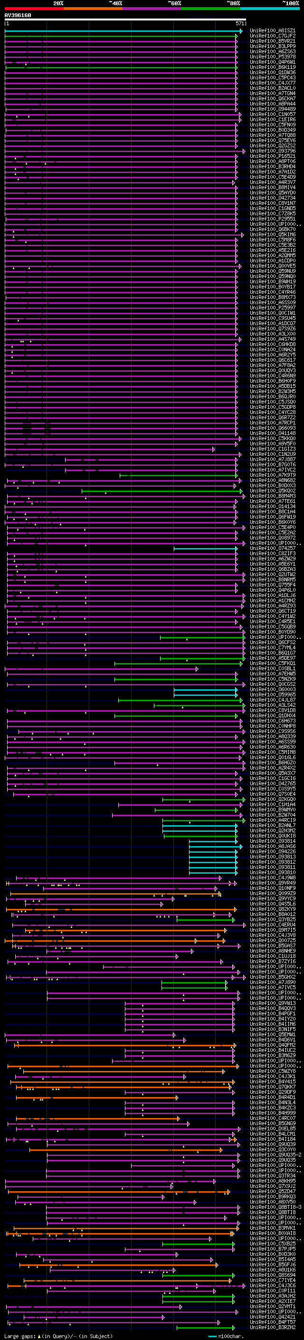Select the UniRef100_A4R3V7 subject label

[273, 183]
